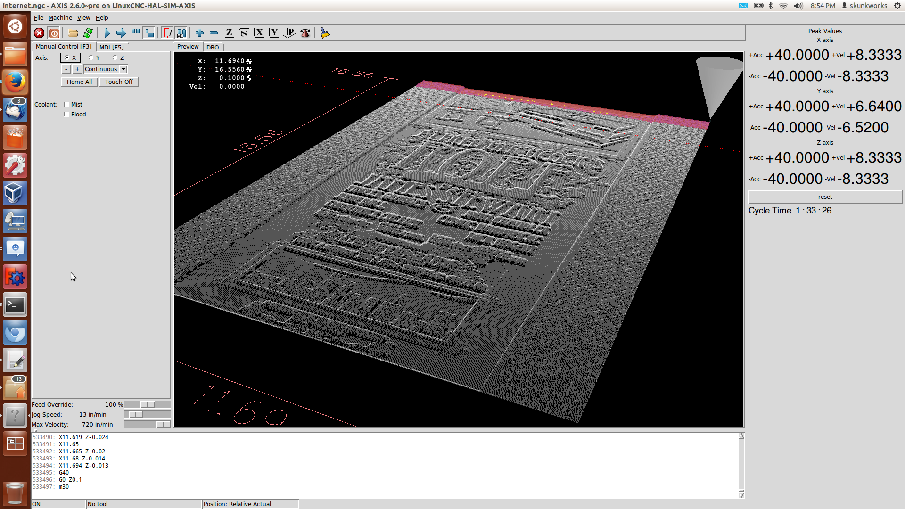Zoom in the preview
The width and height of the screenshot is (905, 509).
tap(199, 33)
